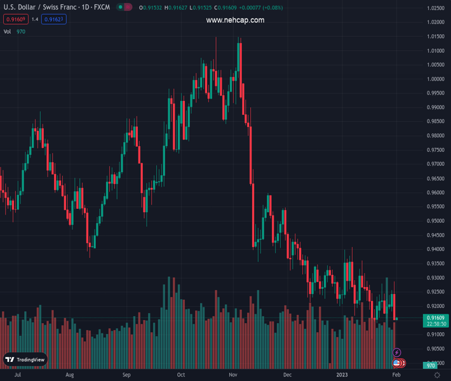Click the www.nehcap.com watermark text

pos(235,20)
